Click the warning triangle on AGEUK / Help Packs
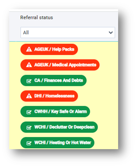136x167 pixels. [x=29, y=50]
